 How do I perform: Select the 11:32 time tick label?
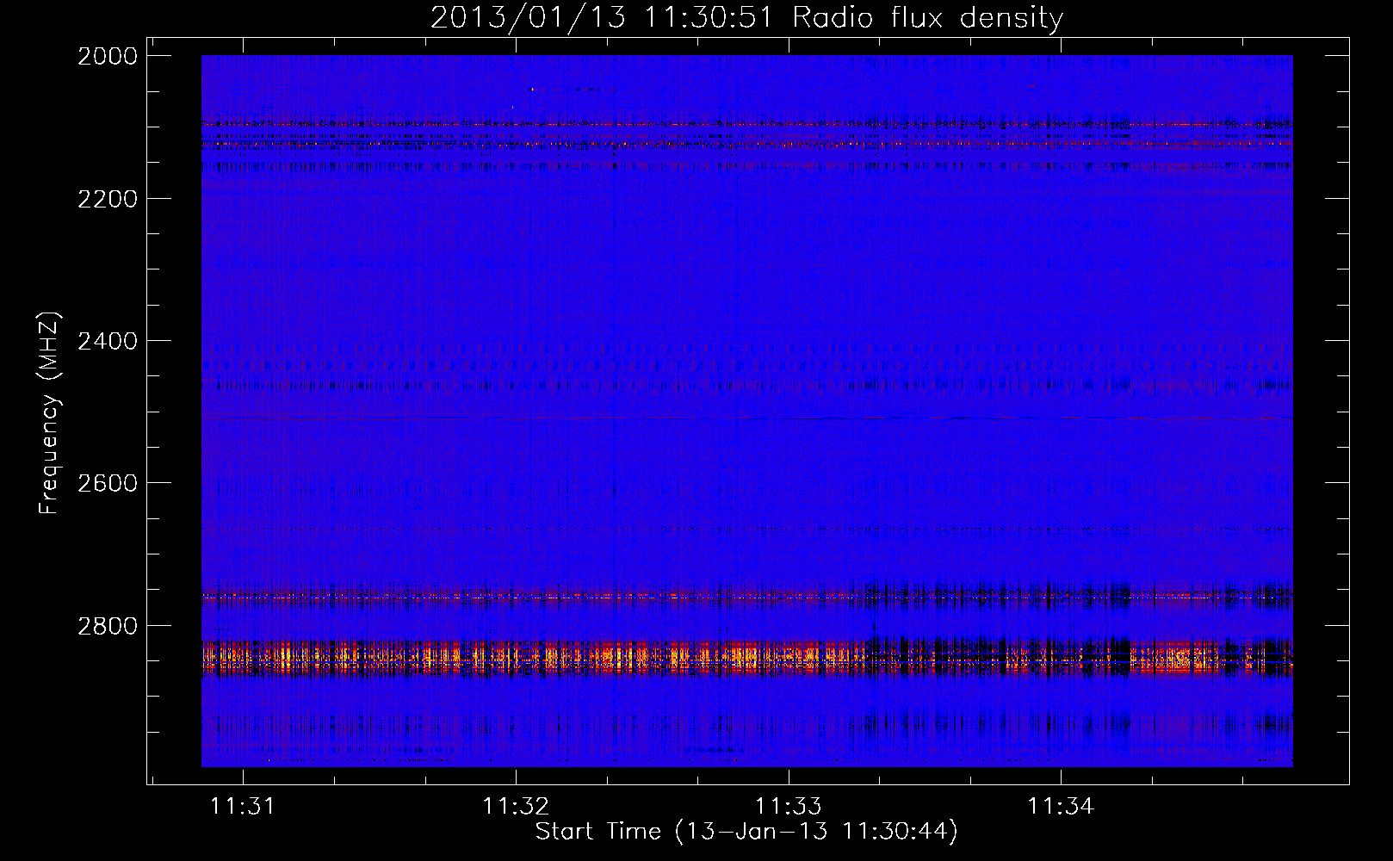pyautogui.click(x=516, y=806)
